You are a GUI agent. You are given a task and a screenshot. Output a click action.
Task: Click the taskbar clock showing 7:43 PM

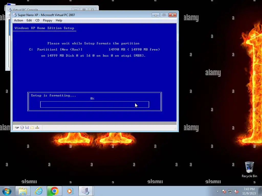(x=249, y=191)
